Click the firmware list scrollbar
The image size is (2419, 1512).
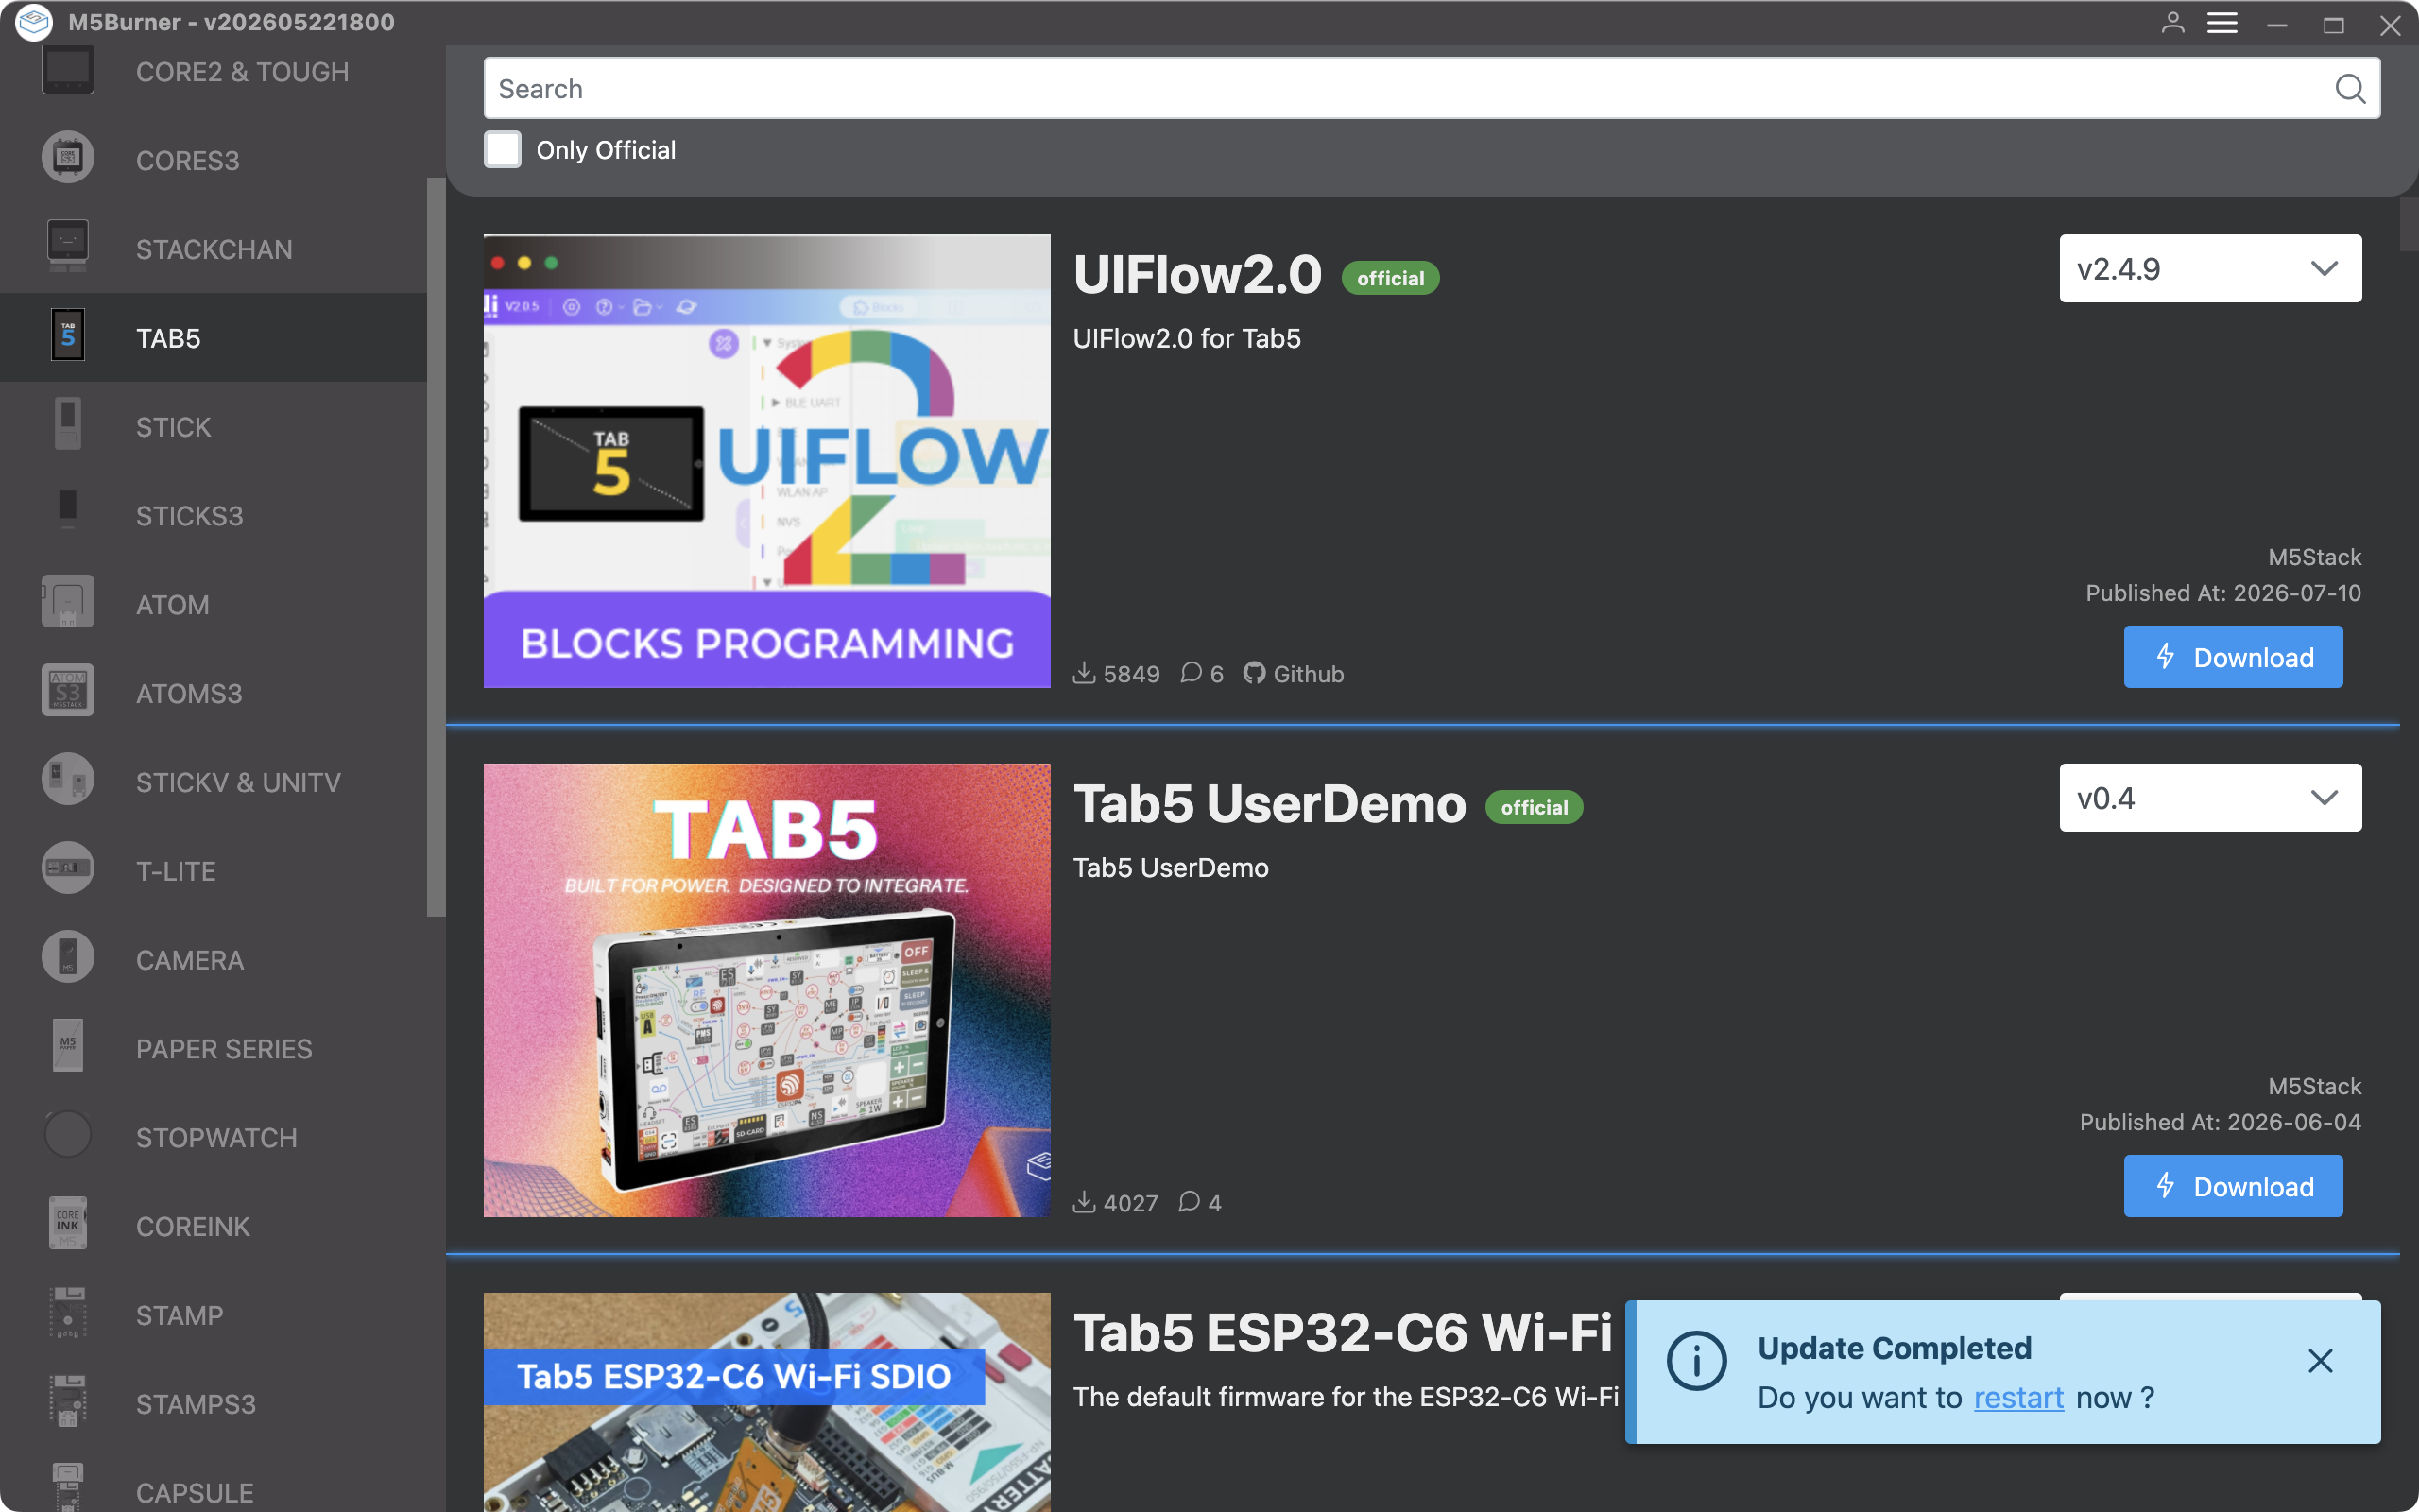[x=2408, y=224]
